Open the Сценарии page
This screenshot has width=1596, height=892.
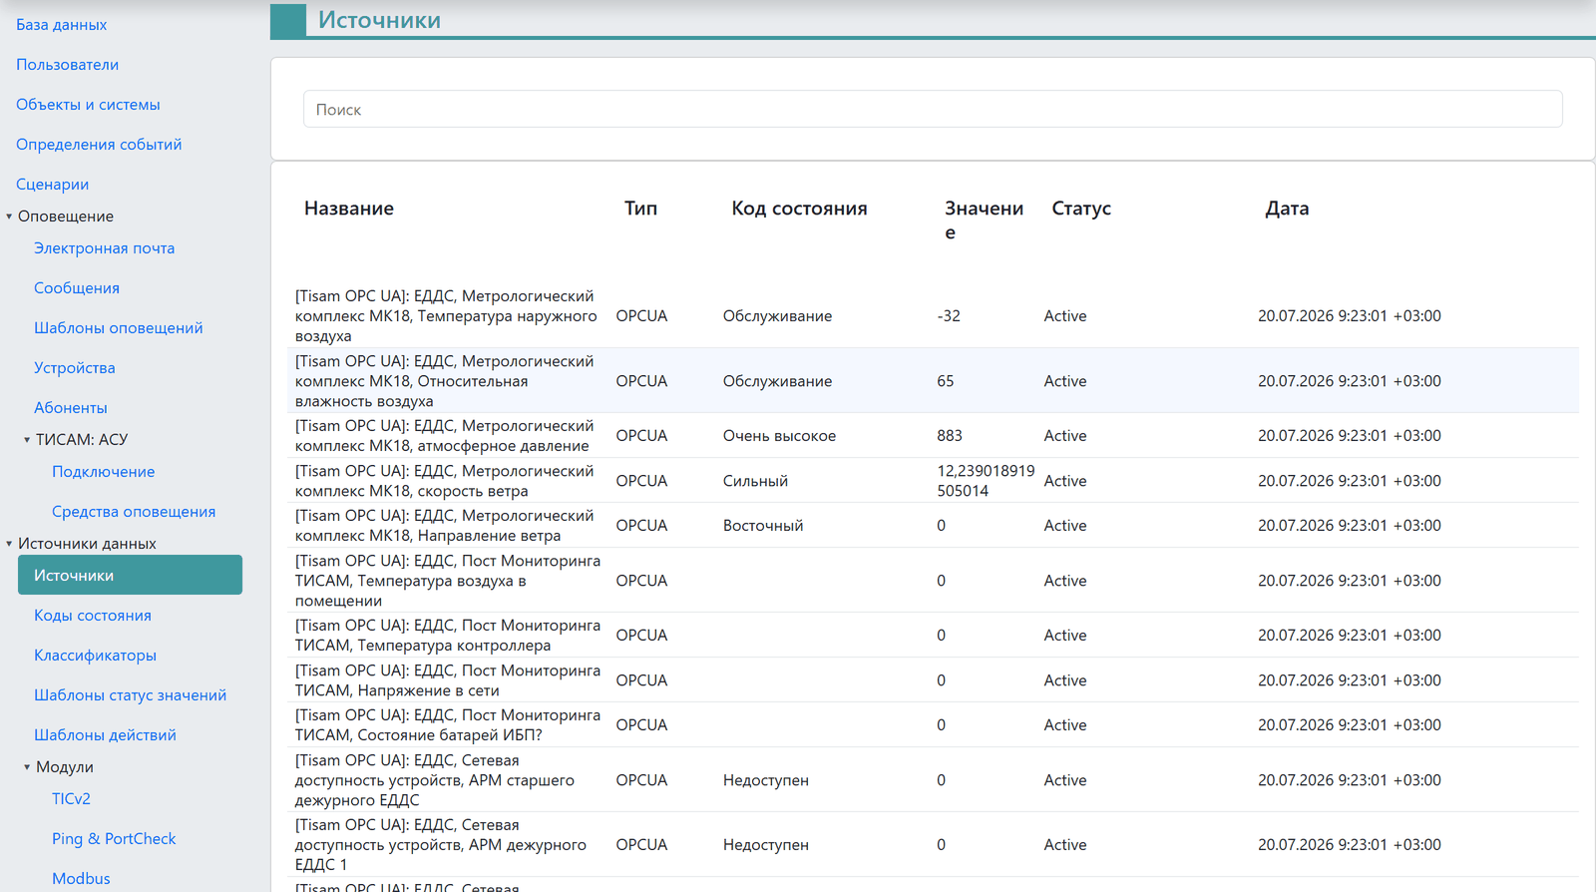(x=52, y=184)
